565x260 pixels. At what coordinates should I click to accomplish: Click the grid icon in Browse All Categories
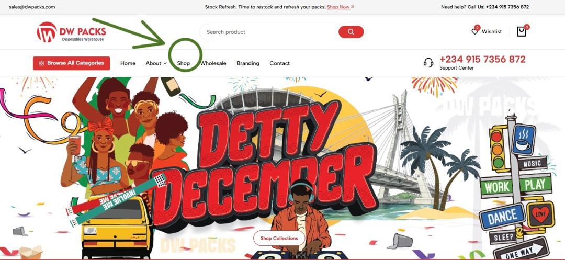tap(41, 63)
